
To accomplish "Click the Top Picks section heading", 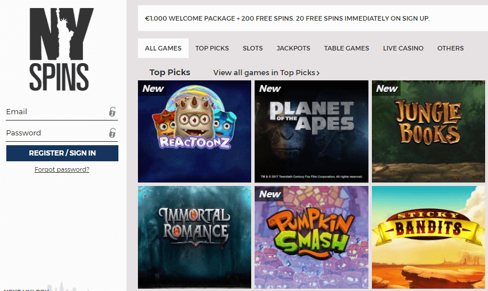I will click(170, 72).
